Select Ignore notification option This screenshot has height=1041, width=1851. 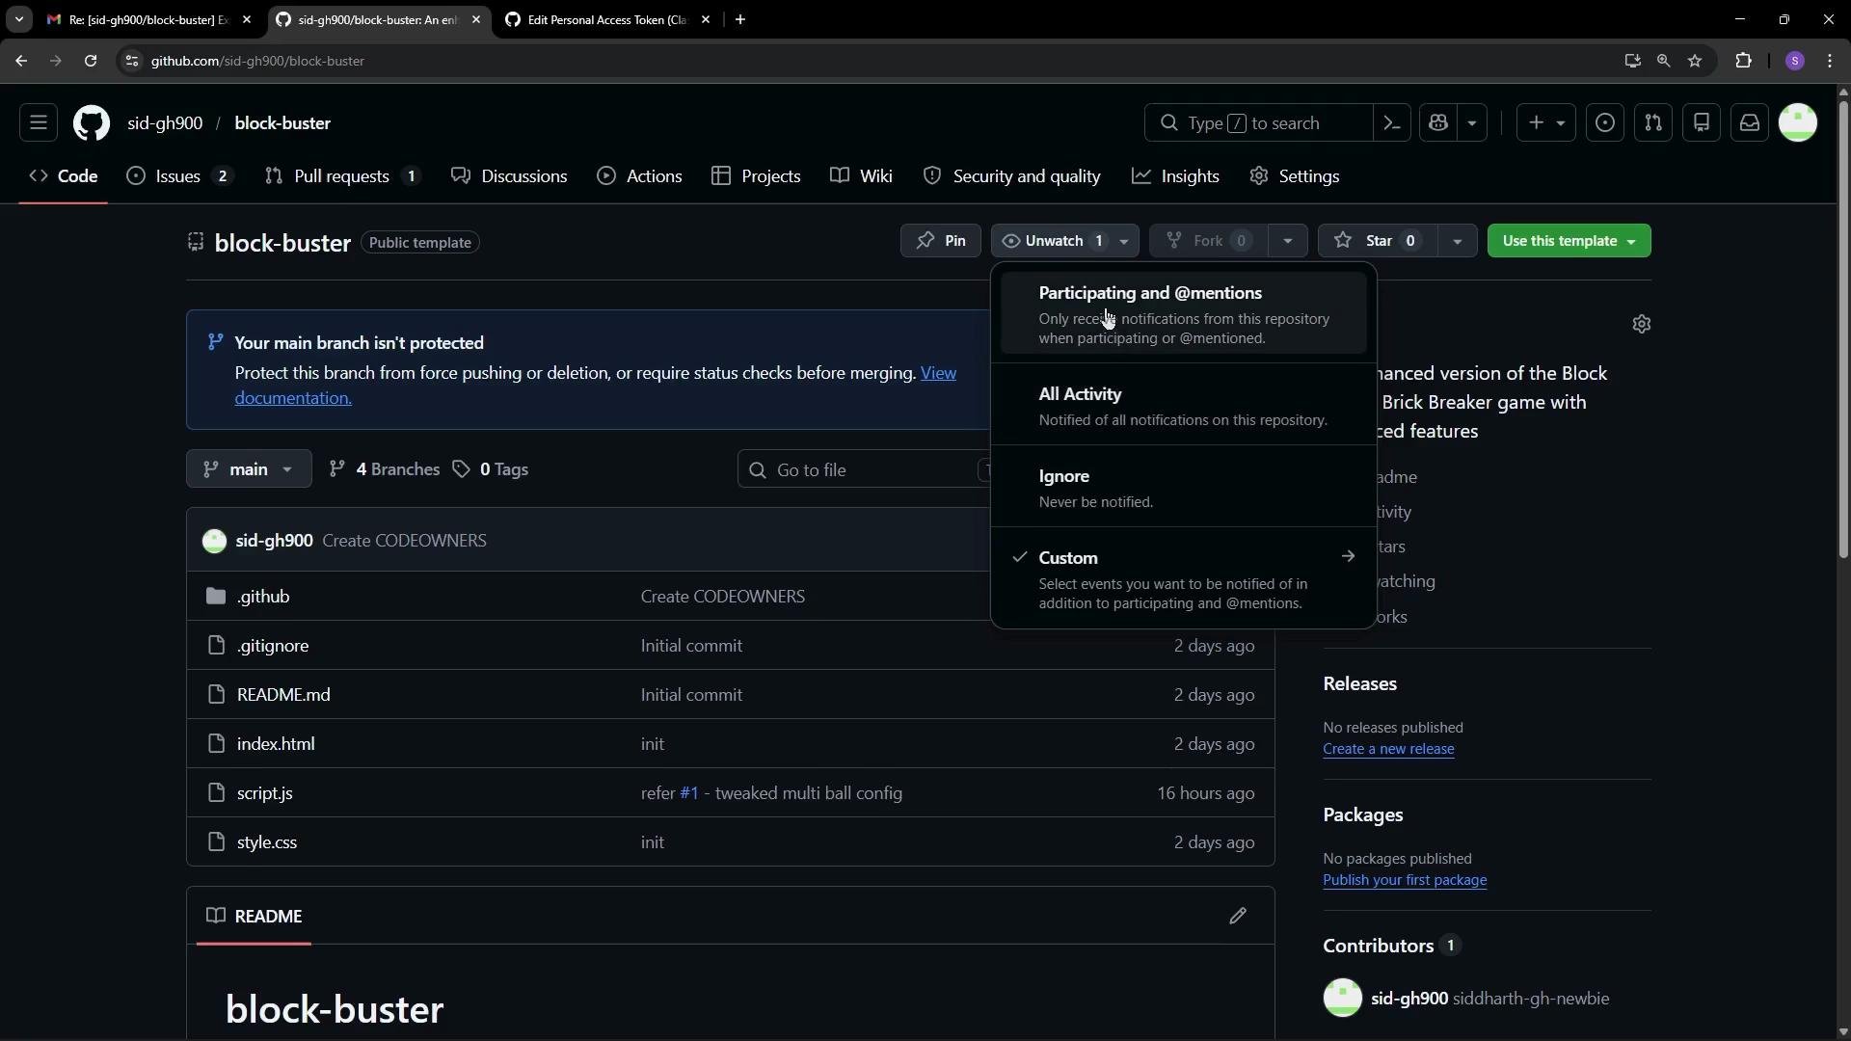coord(1184,488)
